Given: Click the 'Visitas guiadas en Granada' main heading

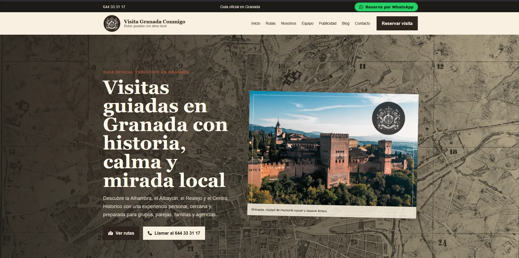Looking at the screenshot, I should tap(165, 134).
